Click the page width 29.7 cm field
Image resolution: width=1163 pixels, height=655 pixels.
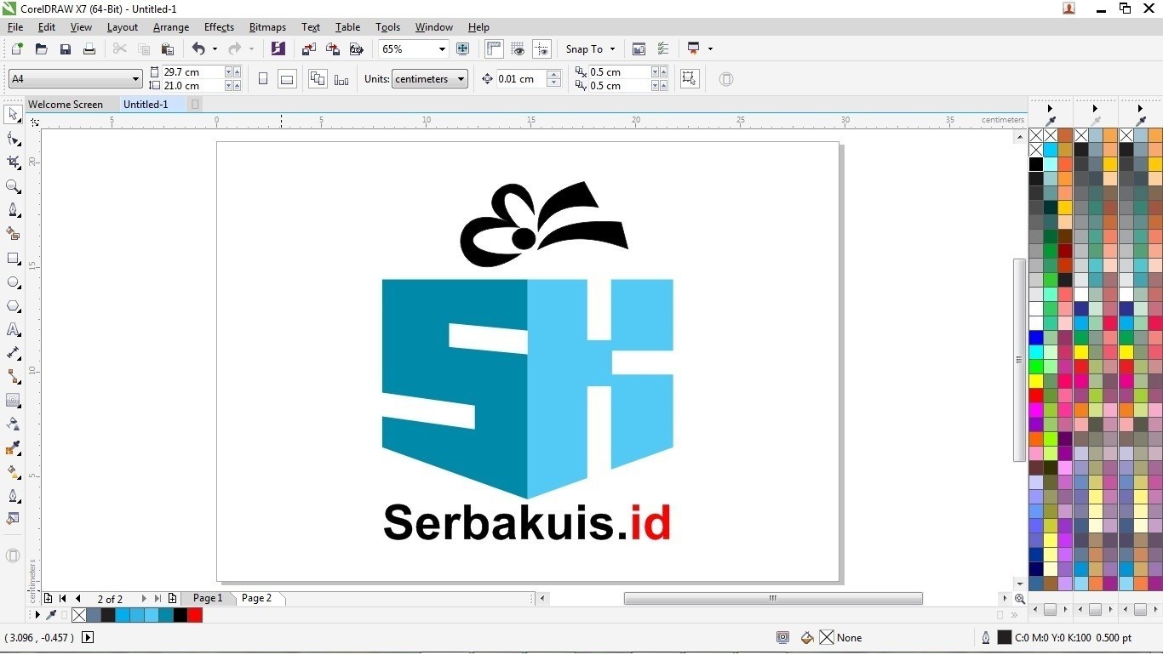(193, 72)
